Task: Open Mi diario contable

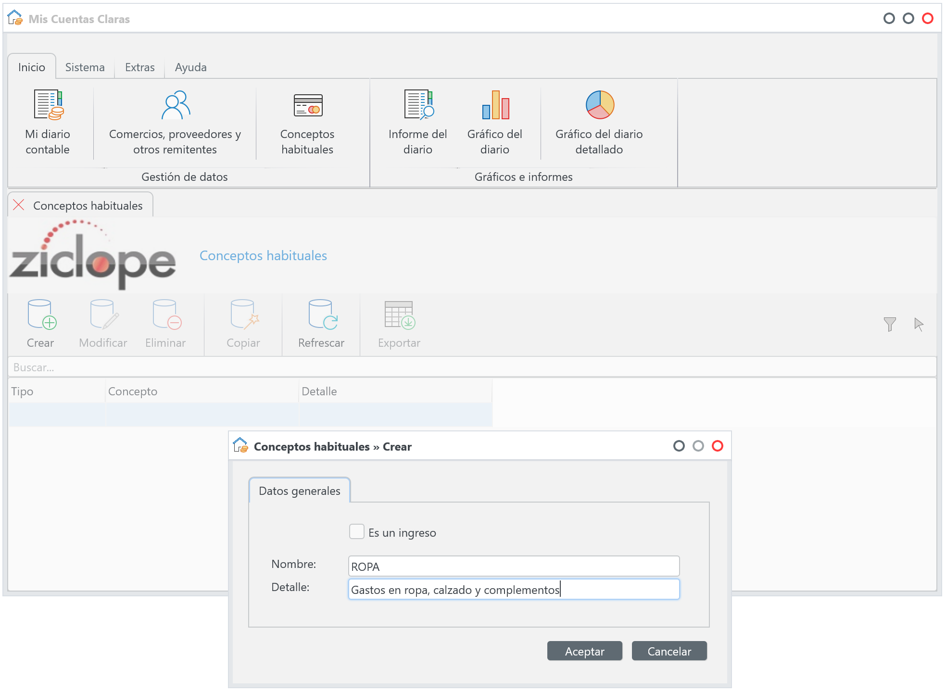Action: tap(48, 122)
